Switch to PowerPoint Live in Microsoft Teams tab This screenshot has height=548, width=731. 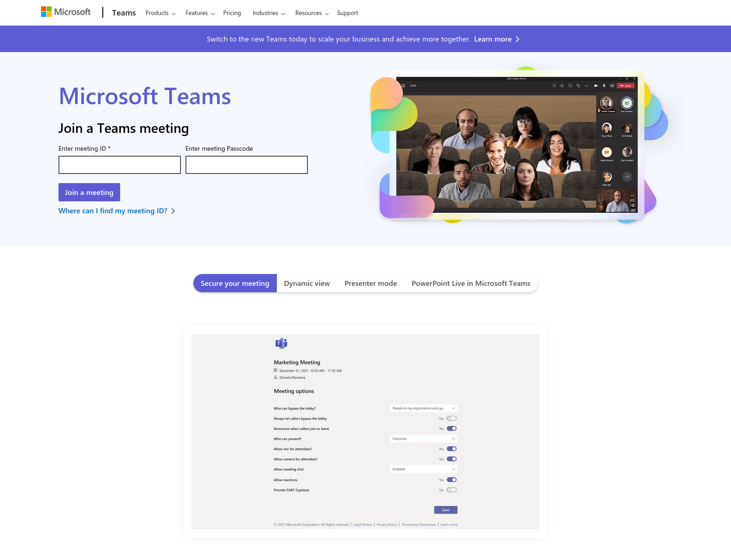471,283
